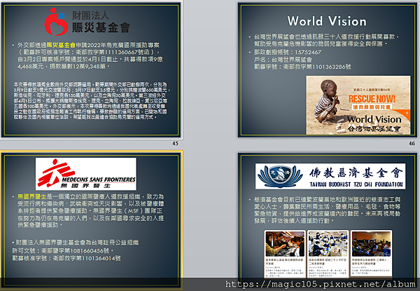Click the 'World Vision' slide title
This screenshot has height=291, width=420.
pos(327,21)
